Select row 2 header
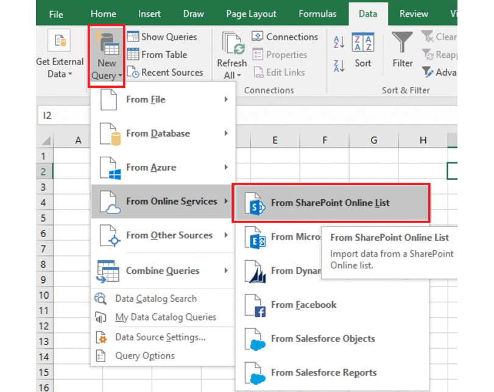Image resolution: width=494 pixels, height=392 pixels. click(x=44, y=171)
